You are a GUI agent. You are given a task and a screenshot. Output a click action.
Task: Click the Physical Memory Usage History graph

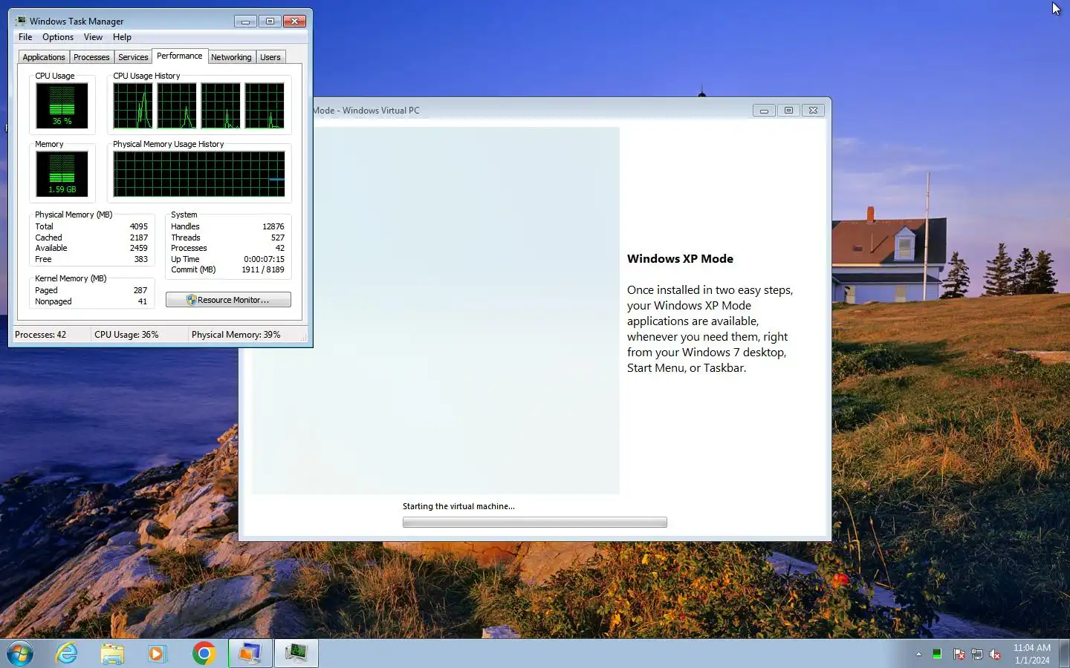coord(199,174)
